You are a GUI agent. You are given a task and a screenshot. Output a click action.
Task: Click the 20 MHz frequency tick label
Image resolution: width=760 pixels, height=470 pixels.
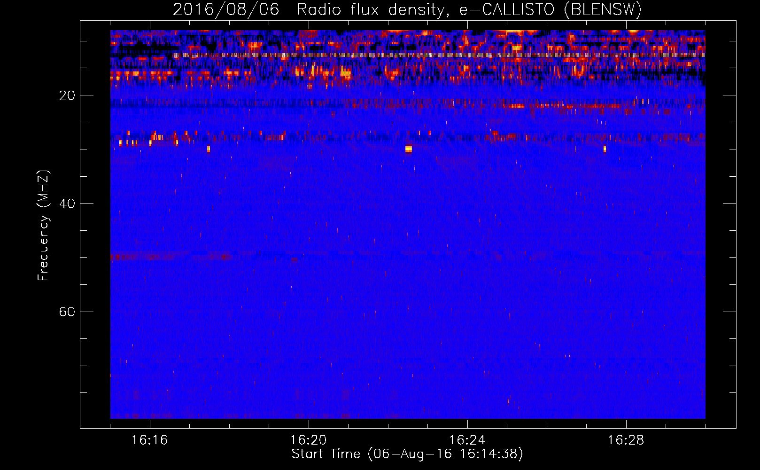pos(67,95)
